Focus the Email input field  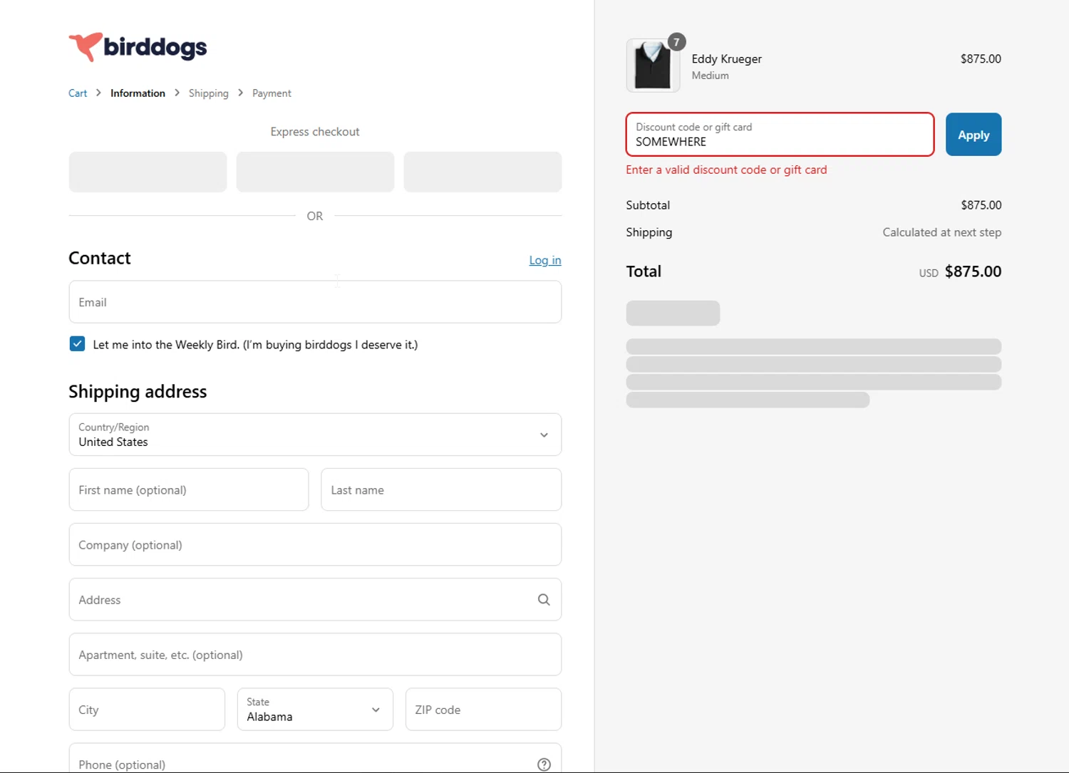coord(315,302)
